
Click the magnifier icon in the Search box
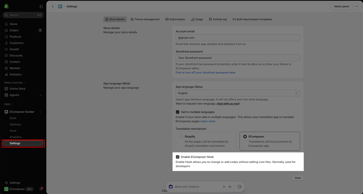[6, 15]
